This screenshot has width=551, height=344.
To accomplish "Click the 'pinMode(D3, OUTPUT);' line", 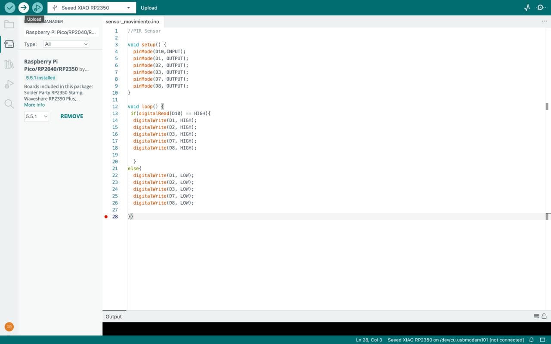I will (161, 72).
